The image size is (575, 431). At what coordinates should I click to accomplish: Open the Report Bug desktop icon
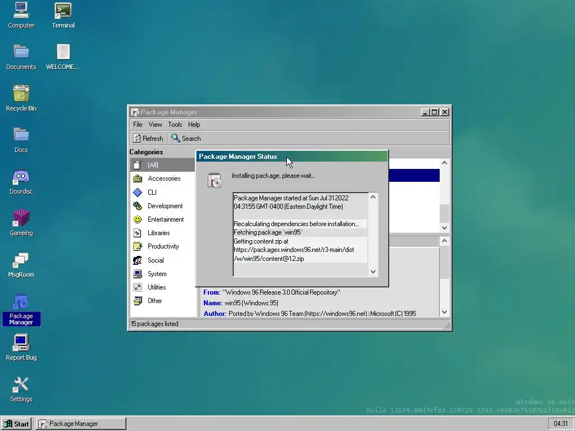21,347
